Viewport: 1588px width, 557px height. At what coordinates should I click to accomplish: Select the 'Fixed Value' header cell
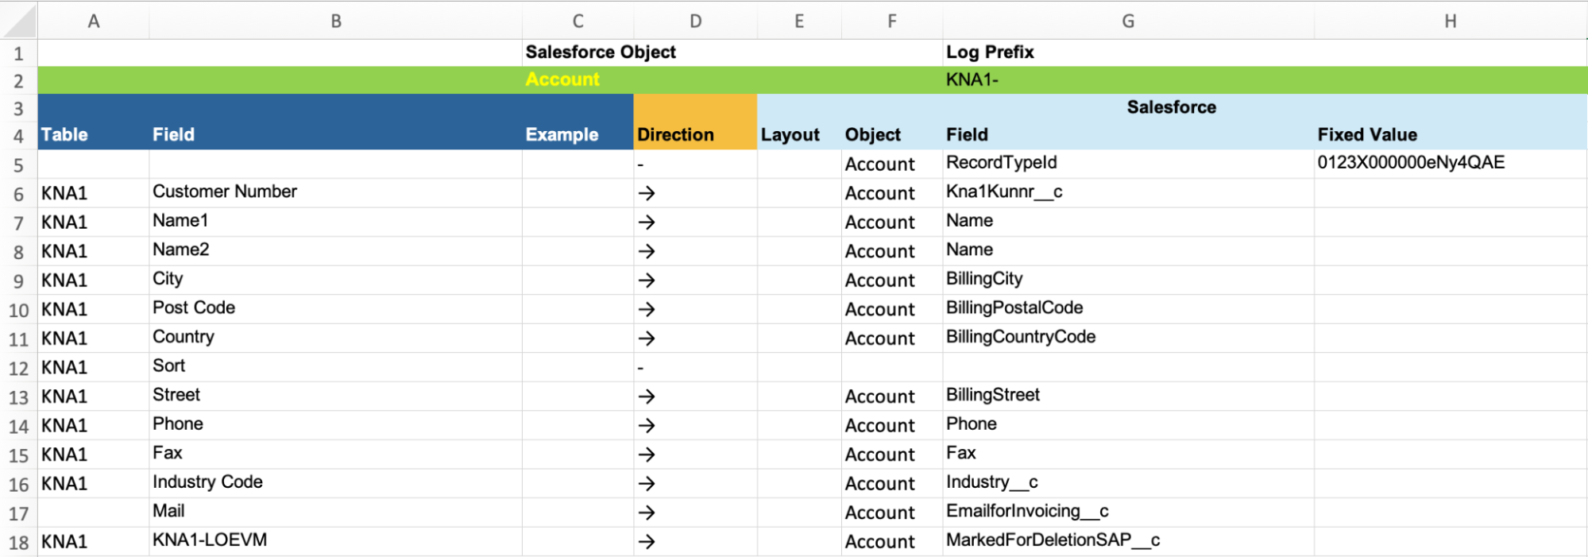(1451, 134)
